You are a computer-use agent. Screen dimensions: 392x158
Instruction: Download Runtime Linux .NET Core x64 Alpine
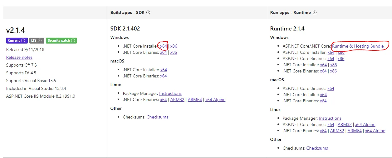375,131
